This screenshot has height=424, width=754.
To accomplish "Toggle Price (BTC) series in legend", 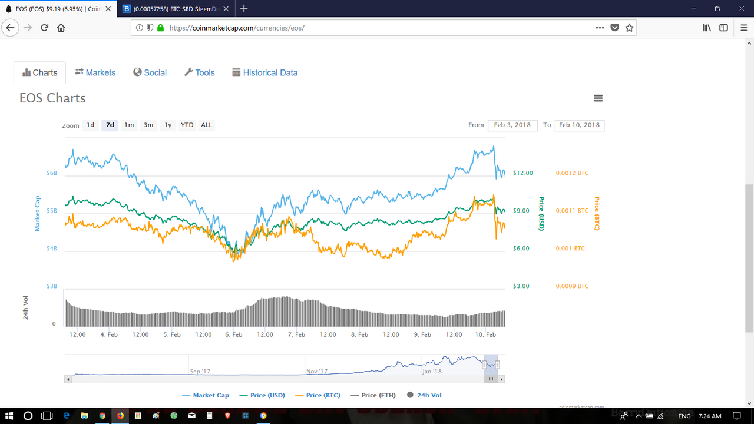I will tap(318, 395).
